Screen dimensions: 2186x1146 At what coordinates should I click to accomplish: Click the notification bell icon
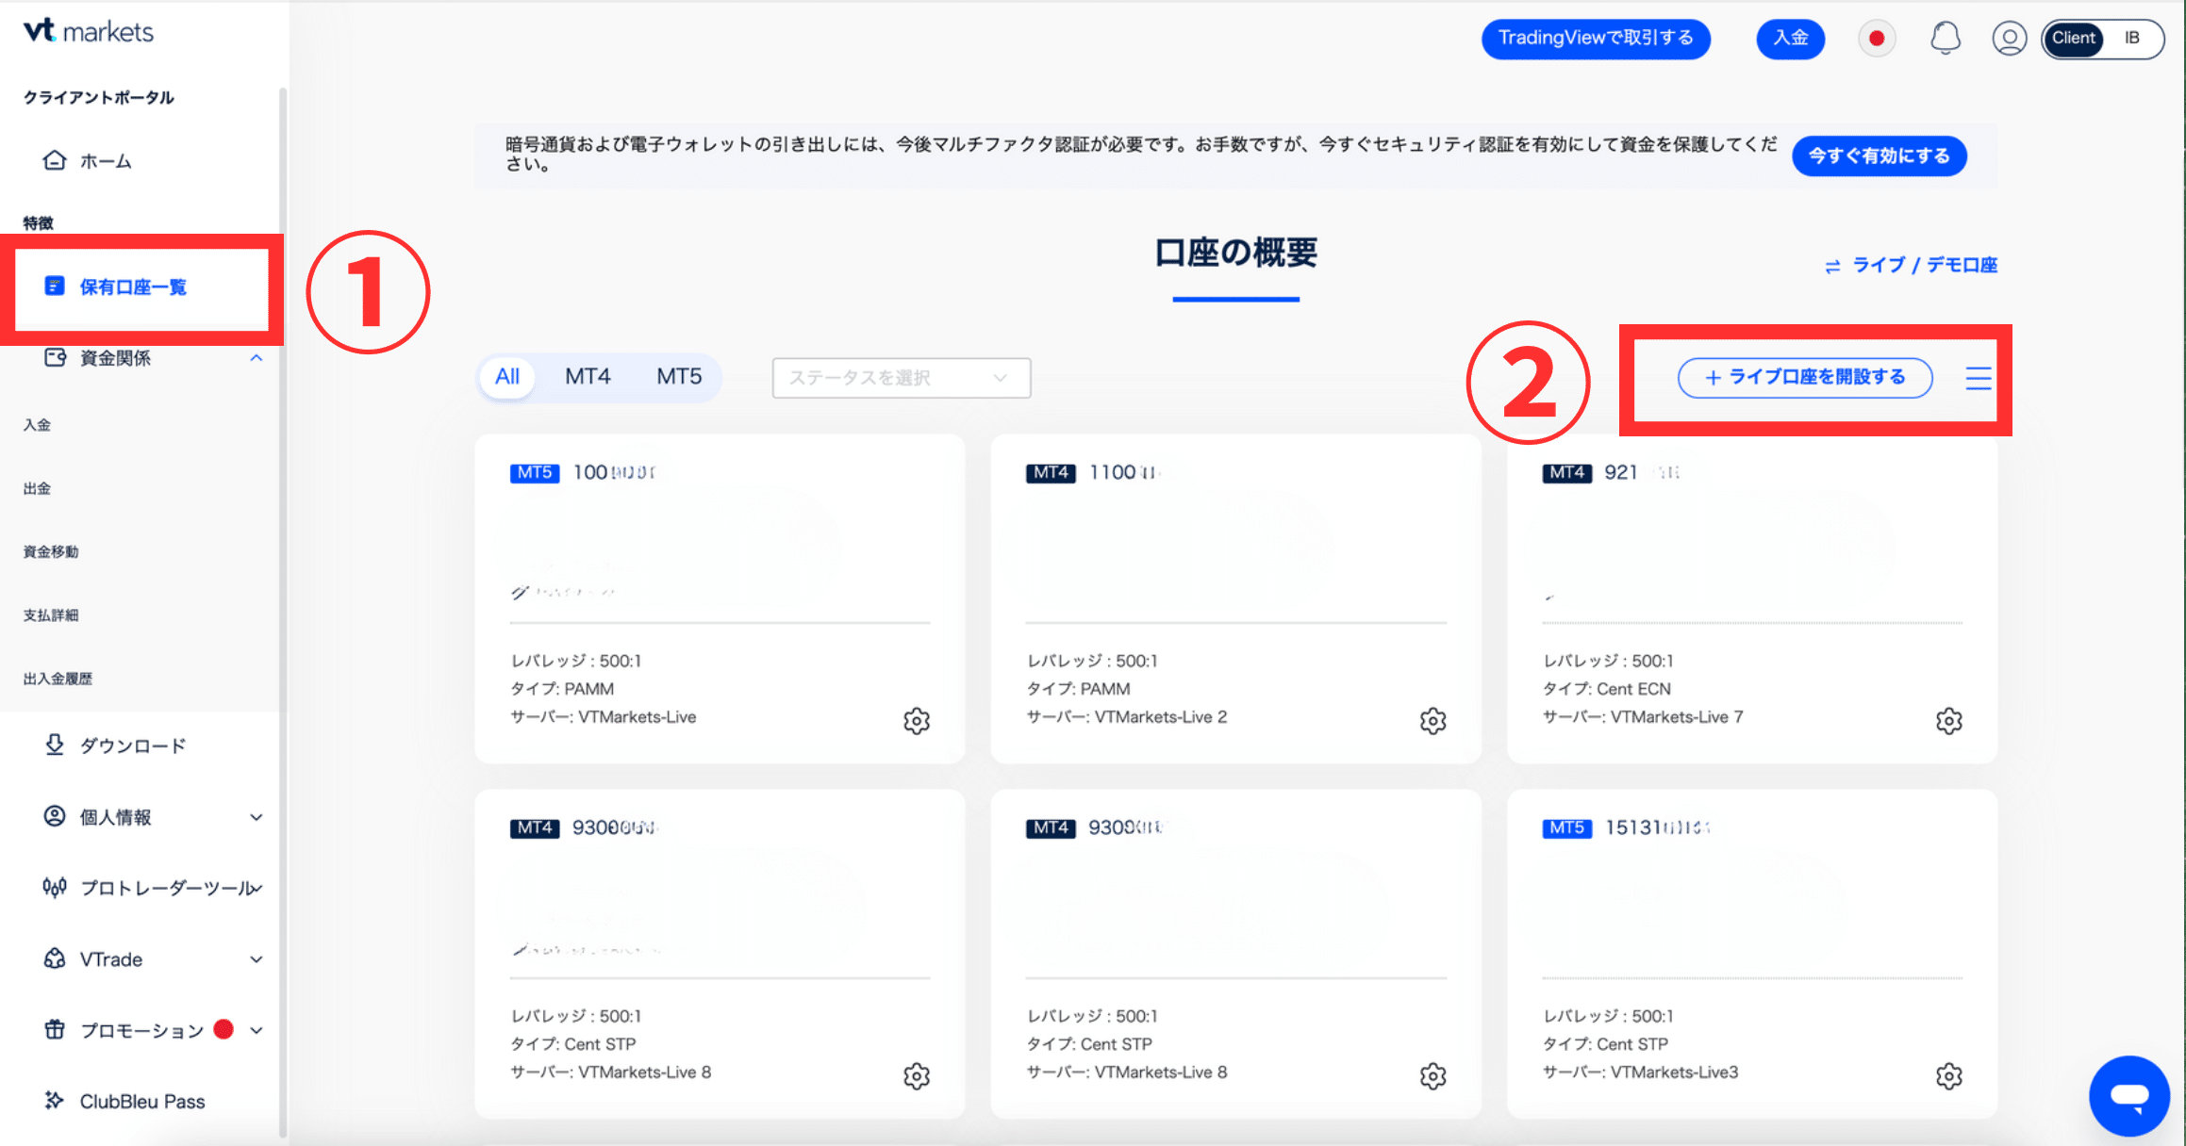pyautogui.click(x=1945, y=39)
